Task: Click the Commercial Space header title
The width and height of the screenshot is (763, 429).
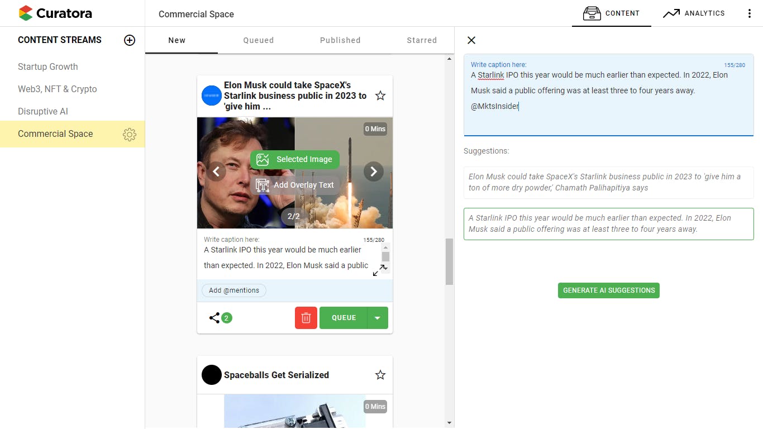Action: (196, 14)
